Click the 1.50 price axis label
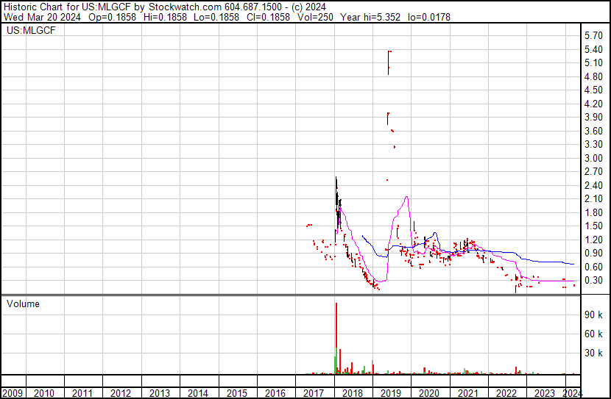This screenshot has height=399, width=611. pyautogui.click(x=594, y=226)
